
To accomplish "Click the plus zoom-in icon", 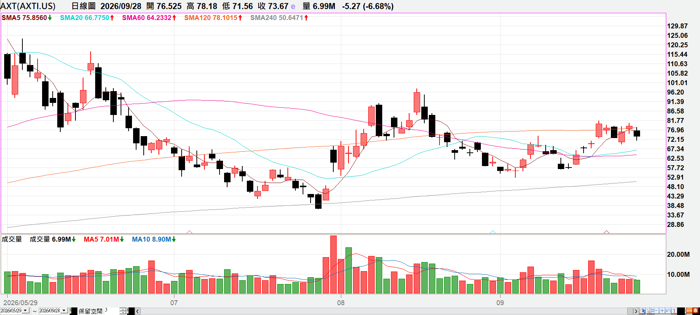I will pyautogui.click(x=662, y=310).
